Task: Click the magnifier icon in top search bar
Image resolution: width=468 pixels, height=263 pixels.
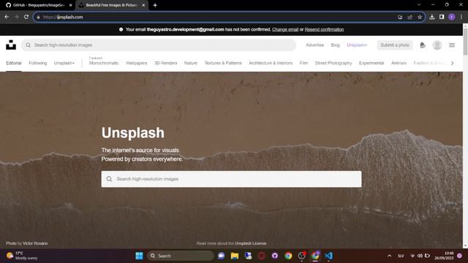Action: (x=28, y=45)
